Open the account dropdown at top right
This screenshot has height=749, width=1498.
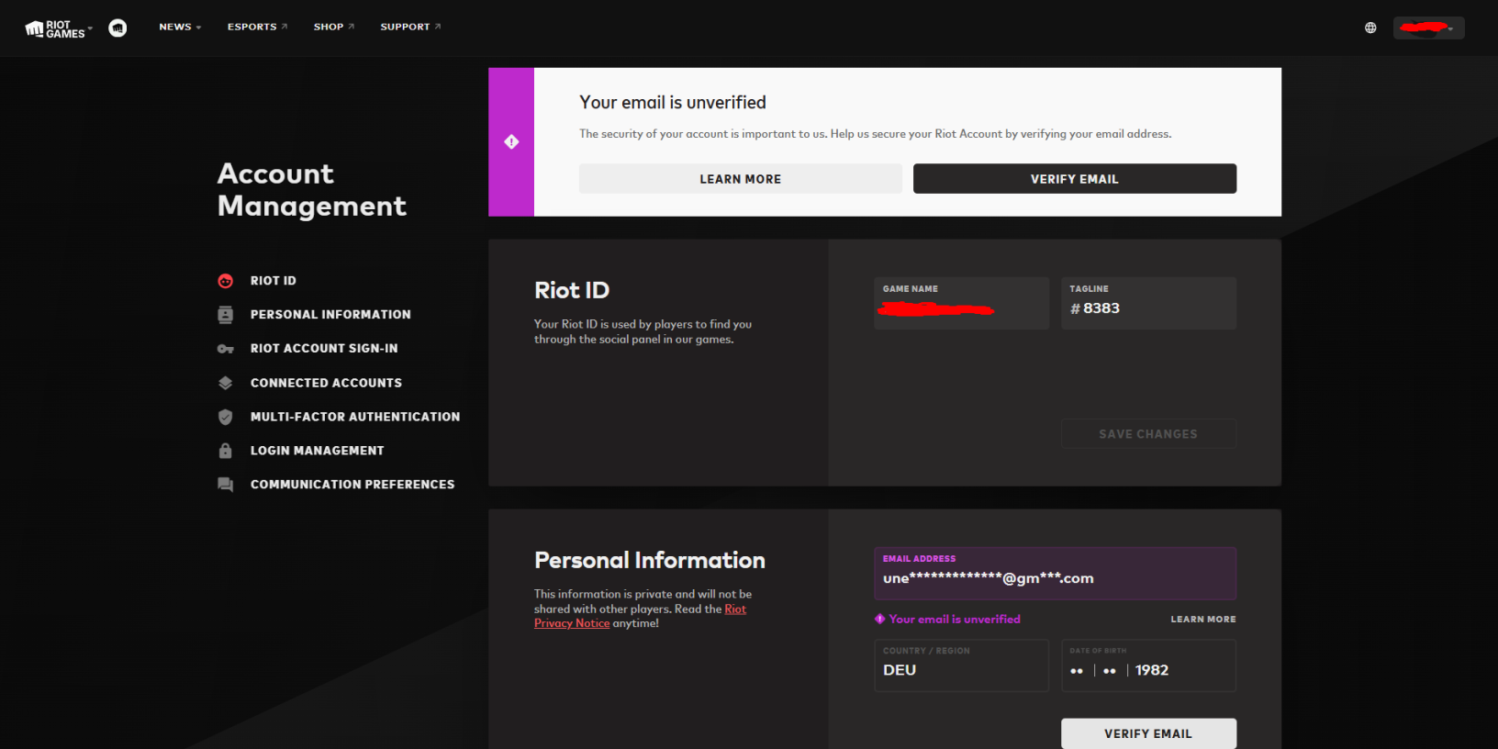pyautogui.click(x=1428, y=28)
